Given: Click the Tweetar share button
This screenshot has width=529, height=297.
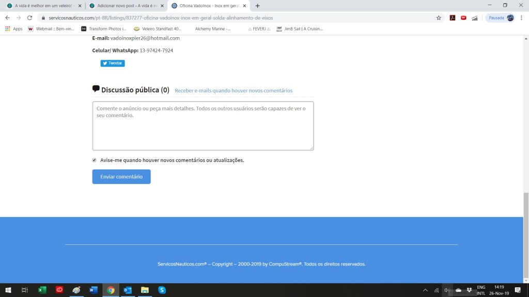Looking at the screenshot, I should pyautogui.click(x=113, y=63).
